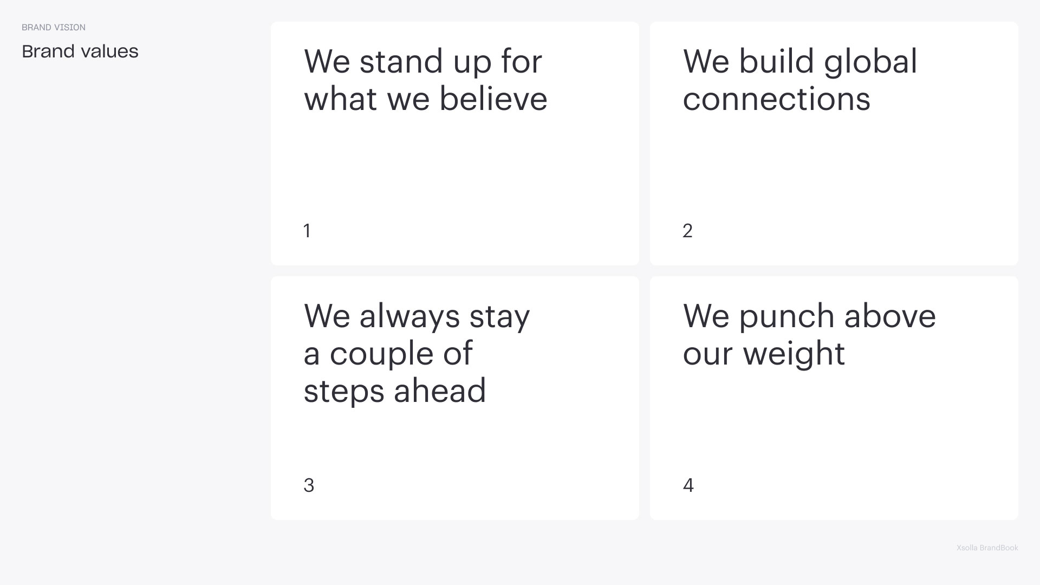Click the number 1 on first card
Image resolution: width=1040 pixels, height=585 pixels.
[307, 231]
